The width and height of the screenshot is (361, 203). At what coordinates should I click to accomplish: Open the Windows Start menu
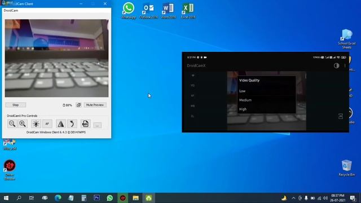[6, 198]
